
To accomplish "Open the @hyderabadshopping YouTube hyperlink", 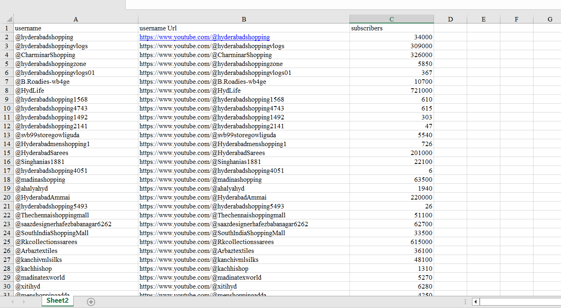I will click(205, 37).
